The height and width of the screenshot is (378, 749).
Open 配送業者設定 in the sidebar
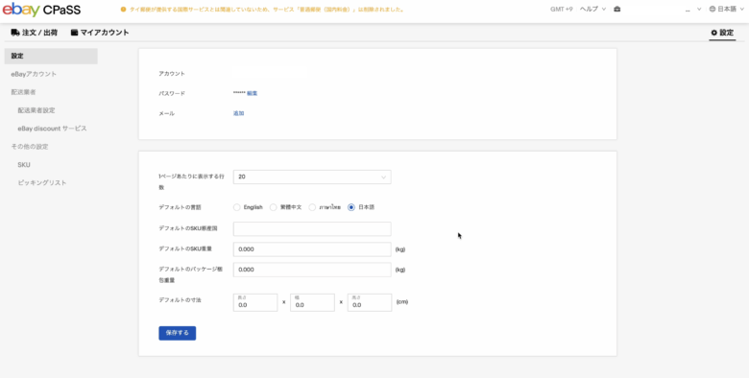pos(36,110)
